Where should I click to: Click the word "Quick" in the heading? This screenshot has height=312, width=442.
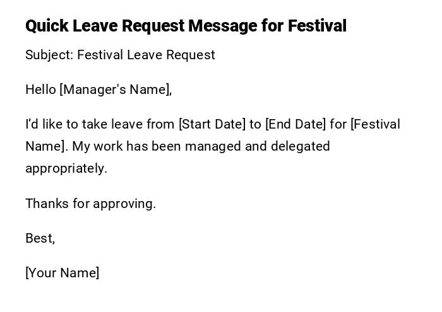pos(47,26)
